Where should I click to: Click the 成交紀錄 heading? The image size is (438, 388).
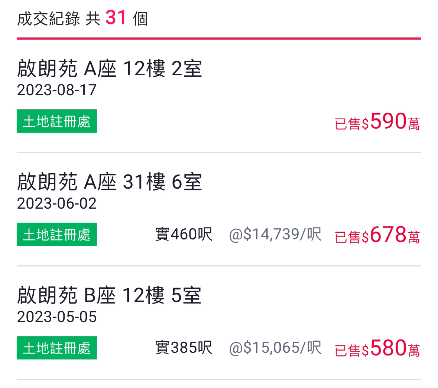(49, 19)
